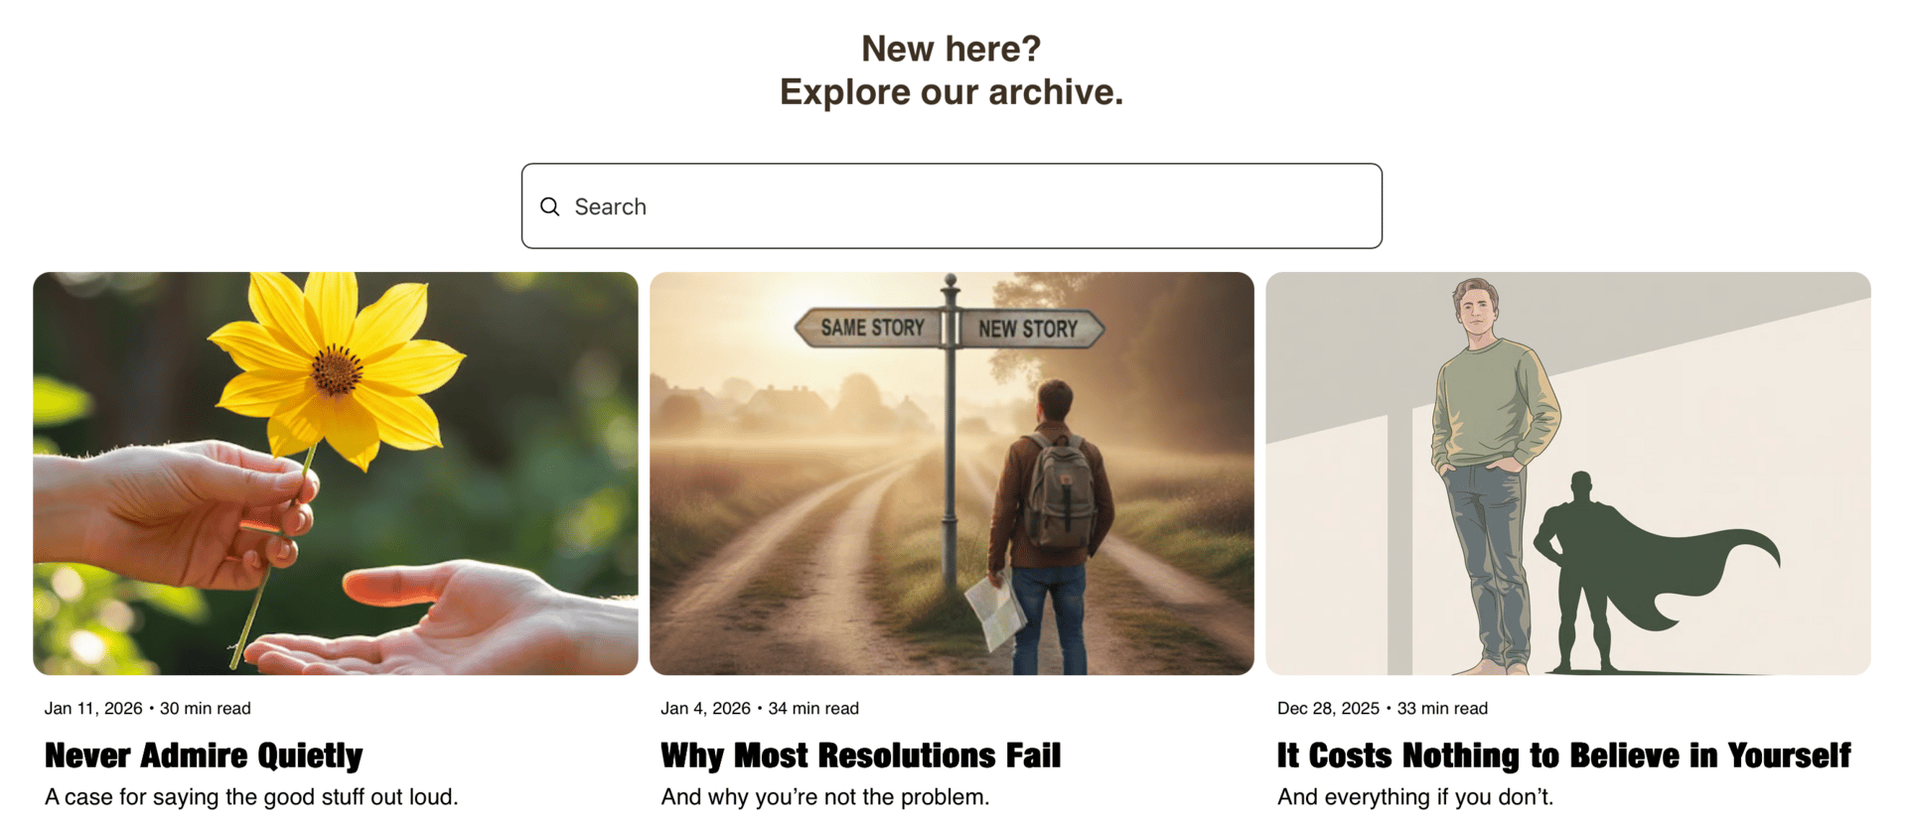Click the Dec 28, 2025 date label
This screenshot has width=1907, height=821.
(x=1328, y=709)
